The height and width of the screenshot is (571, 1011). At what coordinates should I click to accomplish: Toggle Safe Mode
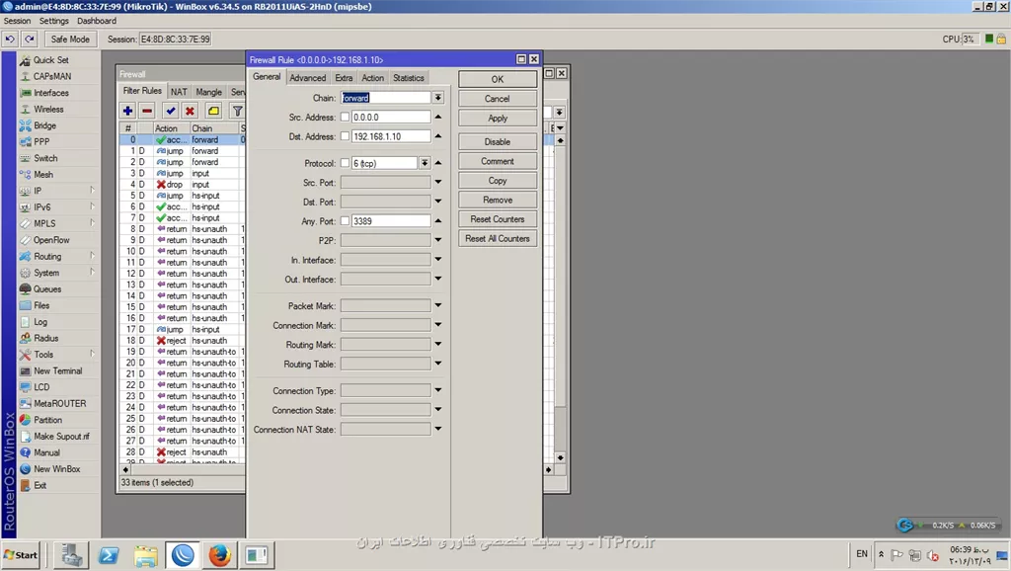[x=70, y=39]
